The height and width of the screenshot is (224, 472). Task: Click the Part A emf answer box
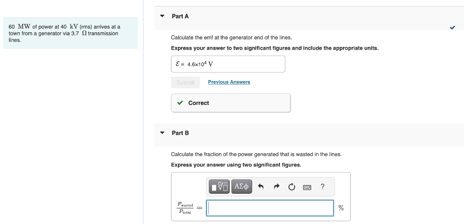pos(228,64)
